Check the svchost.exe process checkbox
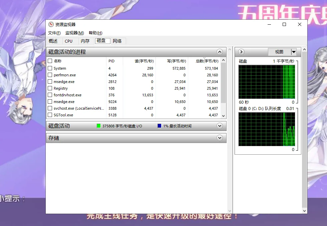Image resolution: width=327 pixels, height=226 pixels. pos(50,108)
